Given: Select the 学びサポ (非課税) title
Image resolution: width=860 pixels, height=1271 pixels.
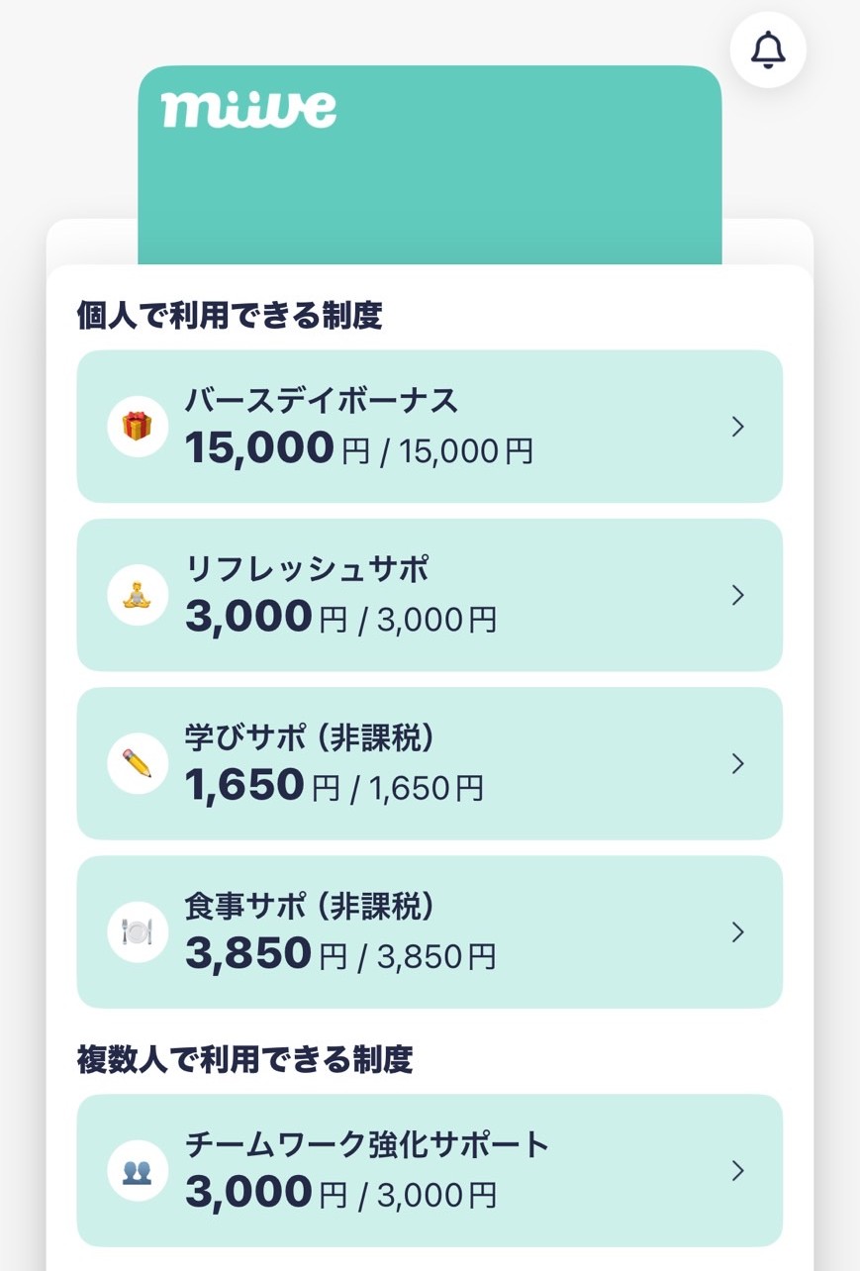Looking at the screenshot, I should point(310,737).
